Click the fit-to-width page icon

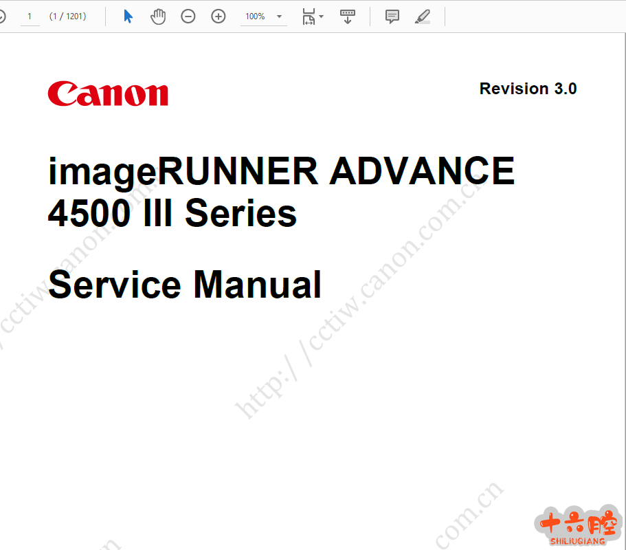tap(309, 16)
